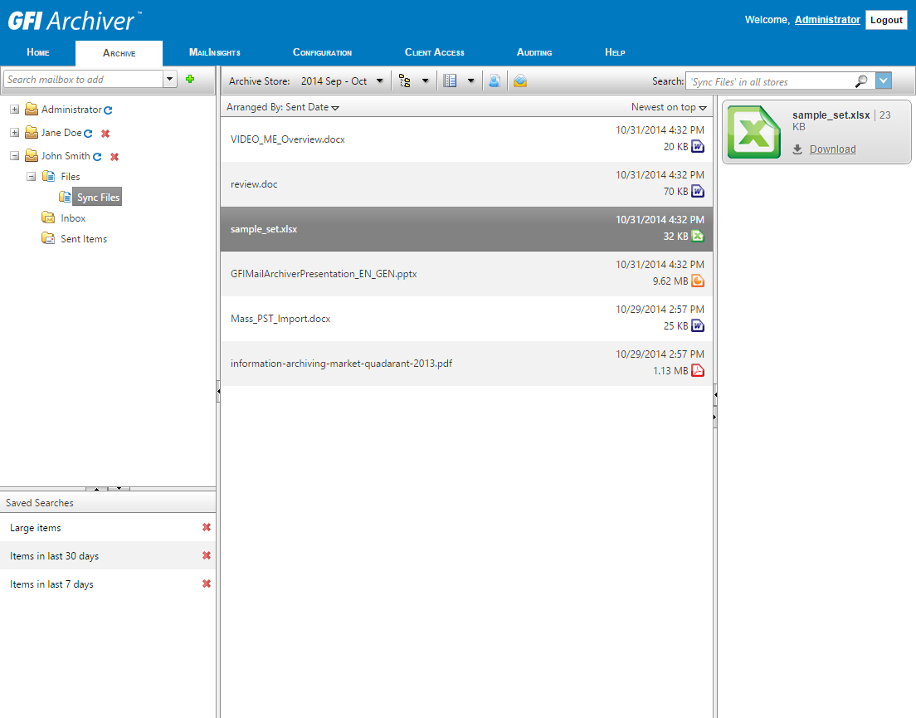Refresh the Administrator mailbox
916x718 pixels.
click(108, 110)
